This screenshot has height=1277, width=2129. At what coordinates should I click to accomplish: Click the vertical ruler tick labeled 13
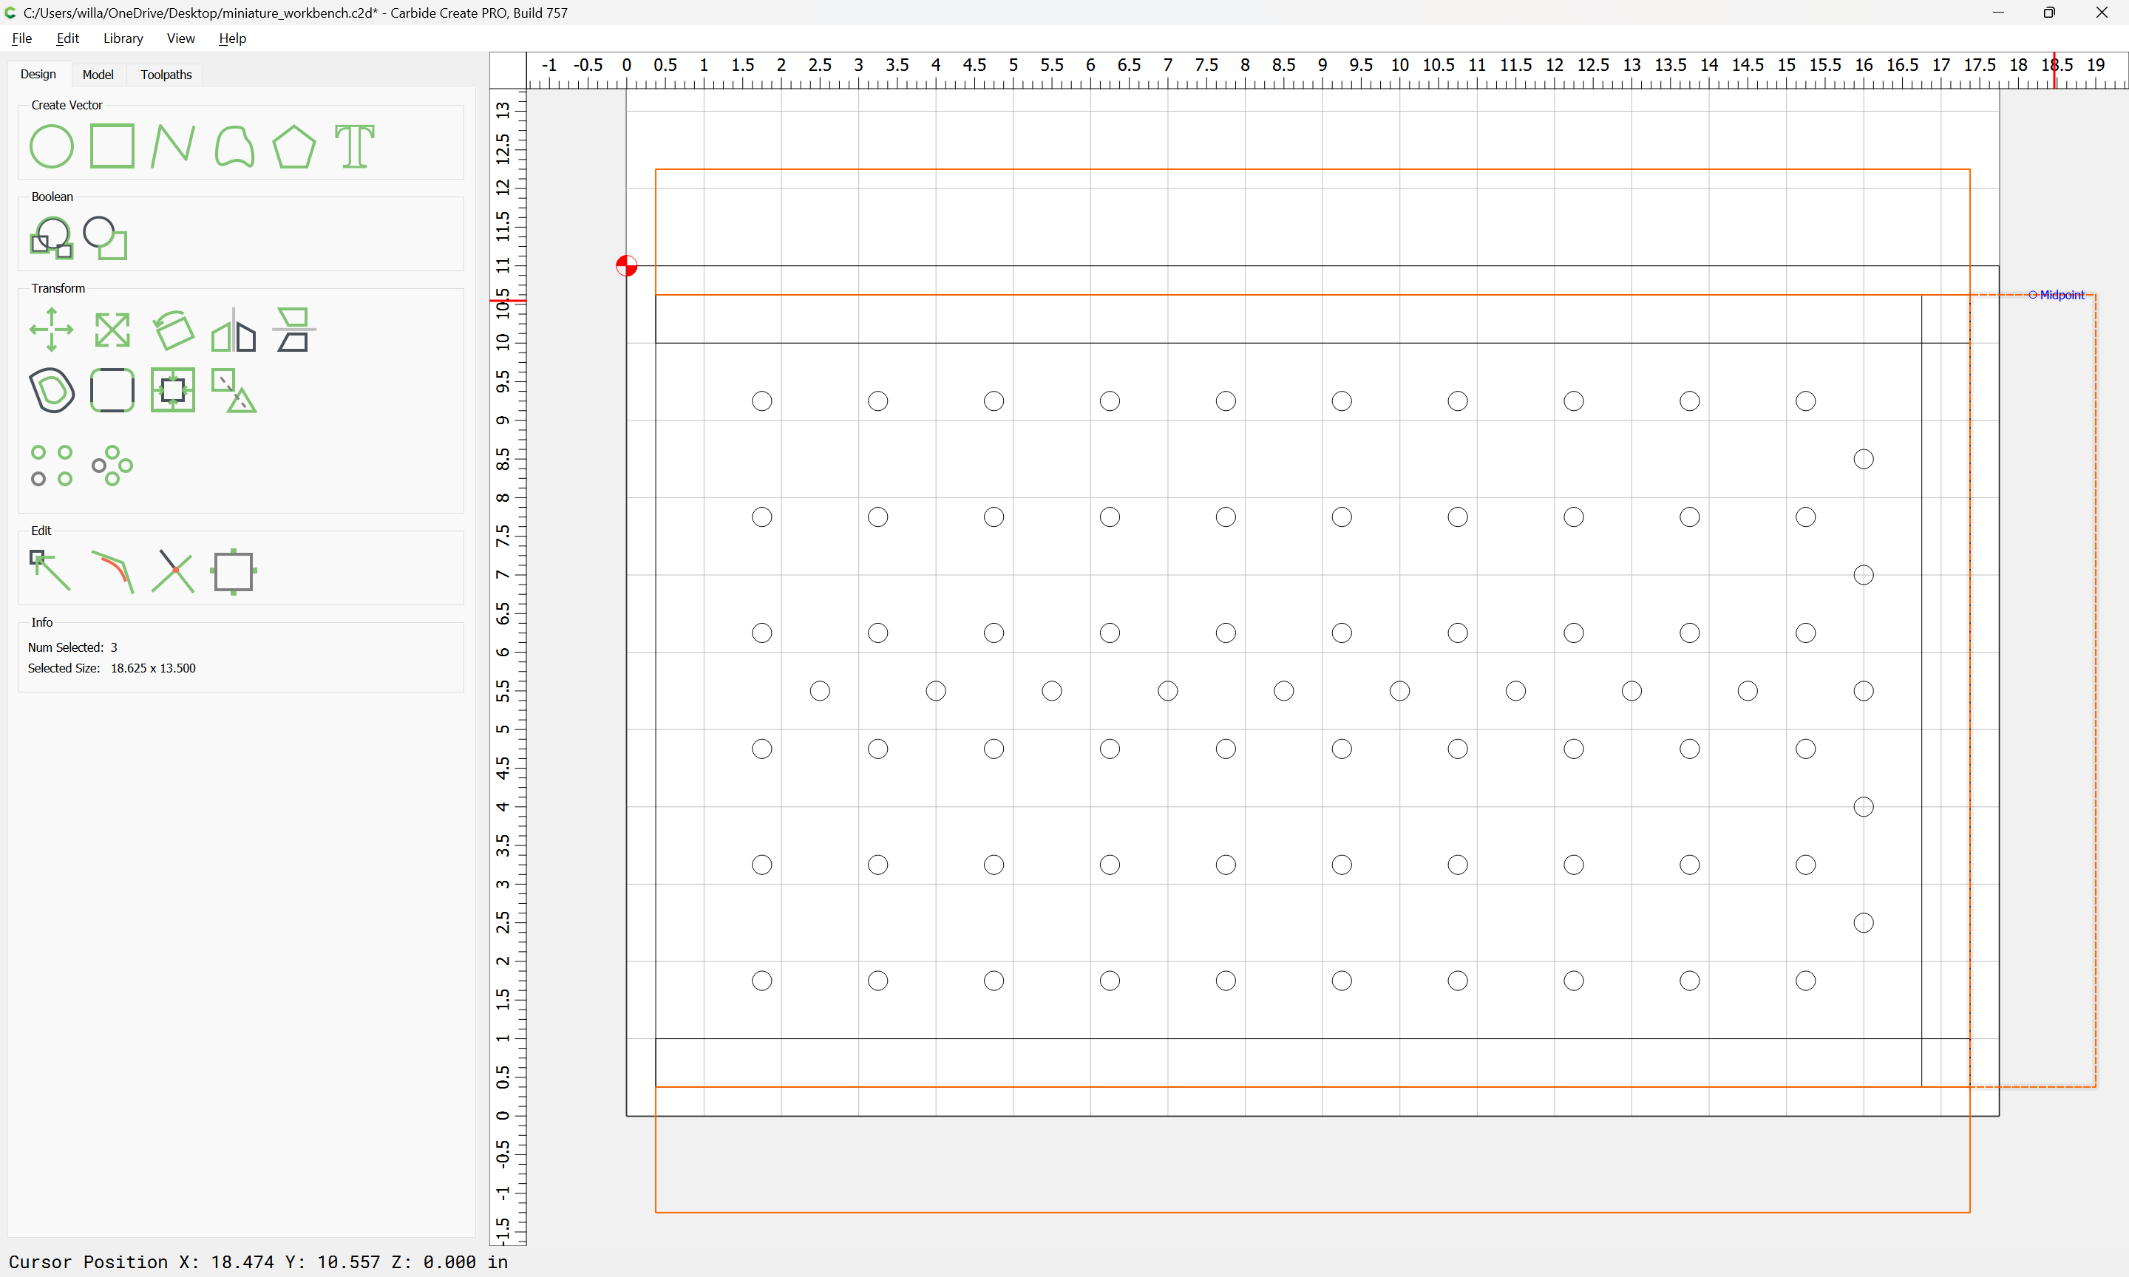click(x=503, y=109)
